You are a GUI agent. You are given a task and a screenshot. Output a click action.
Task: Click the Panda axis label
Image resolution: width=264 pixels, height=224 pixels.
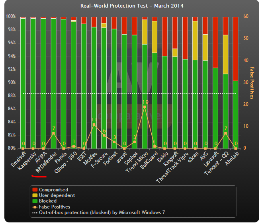(61, 158)
